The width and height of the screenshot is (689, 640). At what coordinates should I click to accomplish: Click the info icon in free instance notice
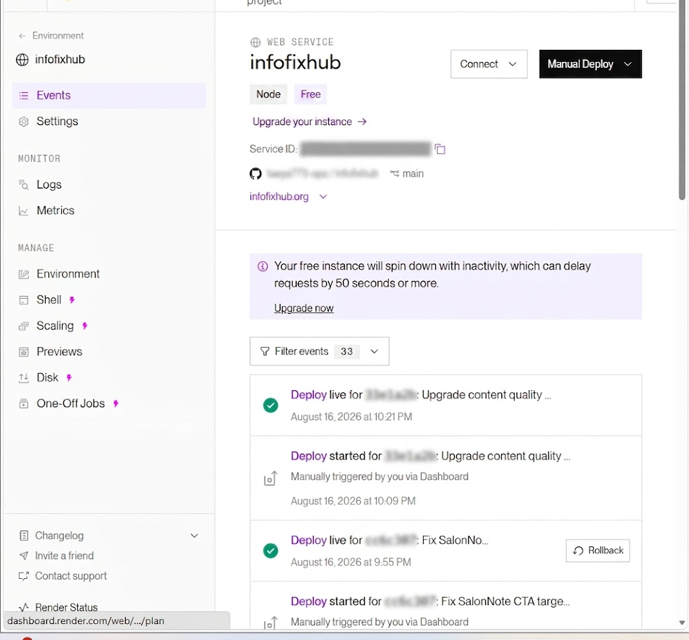[262, 266]
